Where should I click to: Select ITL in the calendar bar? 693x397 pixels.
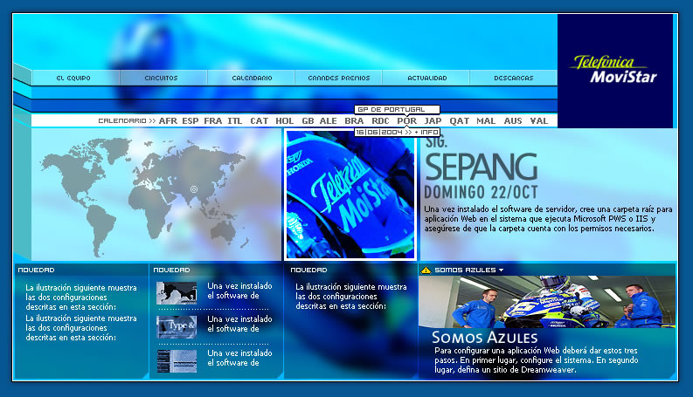point(235,121)
